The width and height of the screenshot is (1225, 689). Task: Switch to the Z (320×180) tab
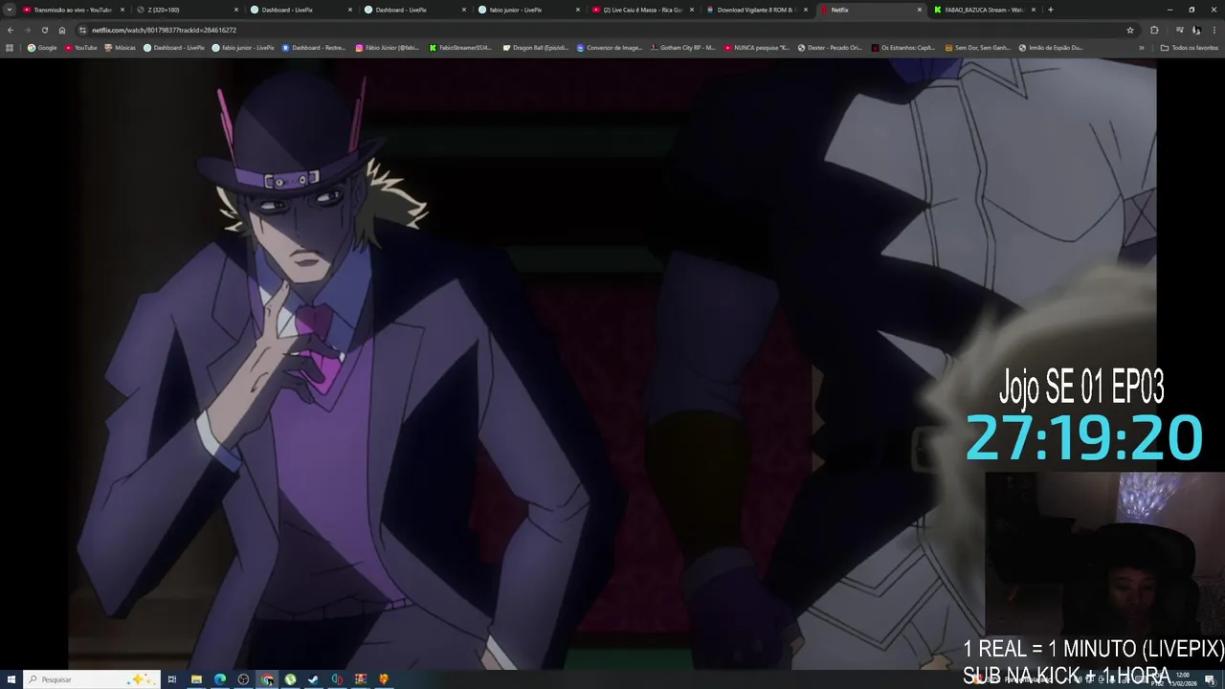pos(187,10)
